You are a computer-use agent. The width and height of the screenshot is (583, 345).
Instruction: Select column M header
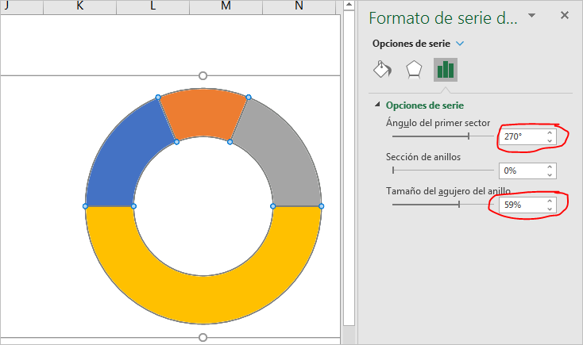[x=226, y=6]
